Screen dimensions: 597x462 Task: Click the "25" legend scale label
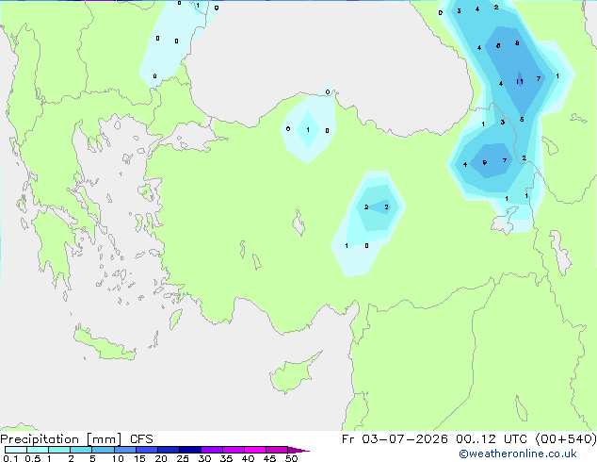tap(183, 458)
